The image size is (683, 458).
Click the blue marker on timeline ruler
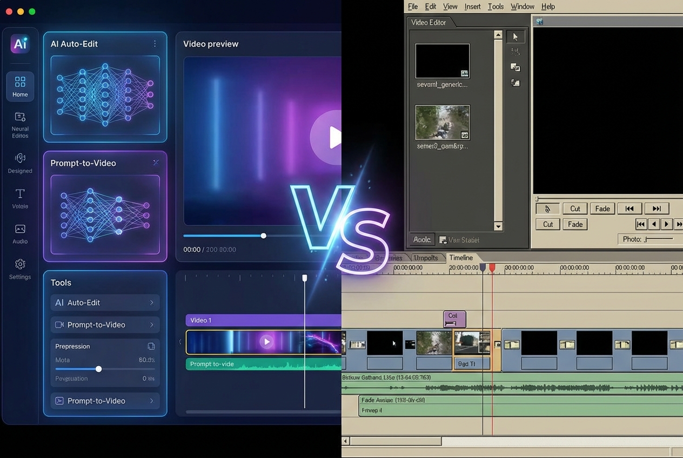tap(483, 267)
